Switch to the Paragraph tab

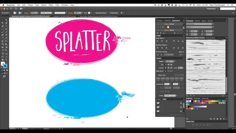click(x=197, y=99)
